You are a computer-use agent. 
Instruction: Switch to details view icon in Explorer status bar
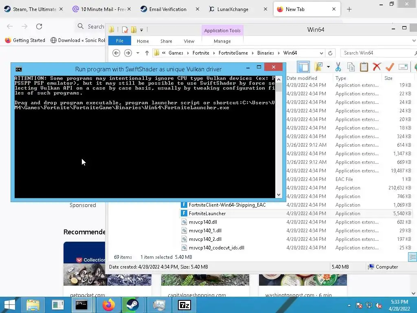tap(413, 257)
